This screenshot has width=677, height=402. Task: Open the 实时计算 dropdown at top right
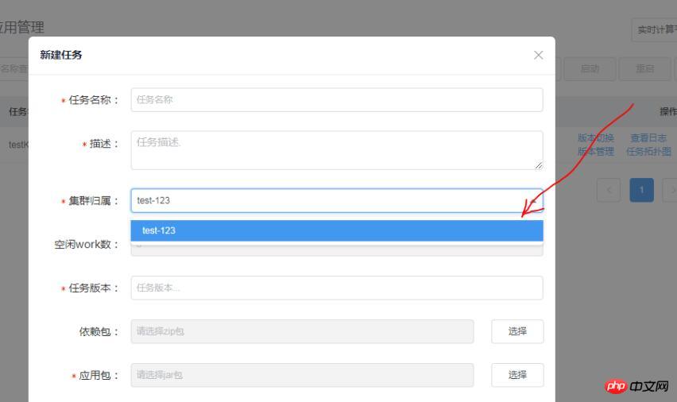coord(655,30)
